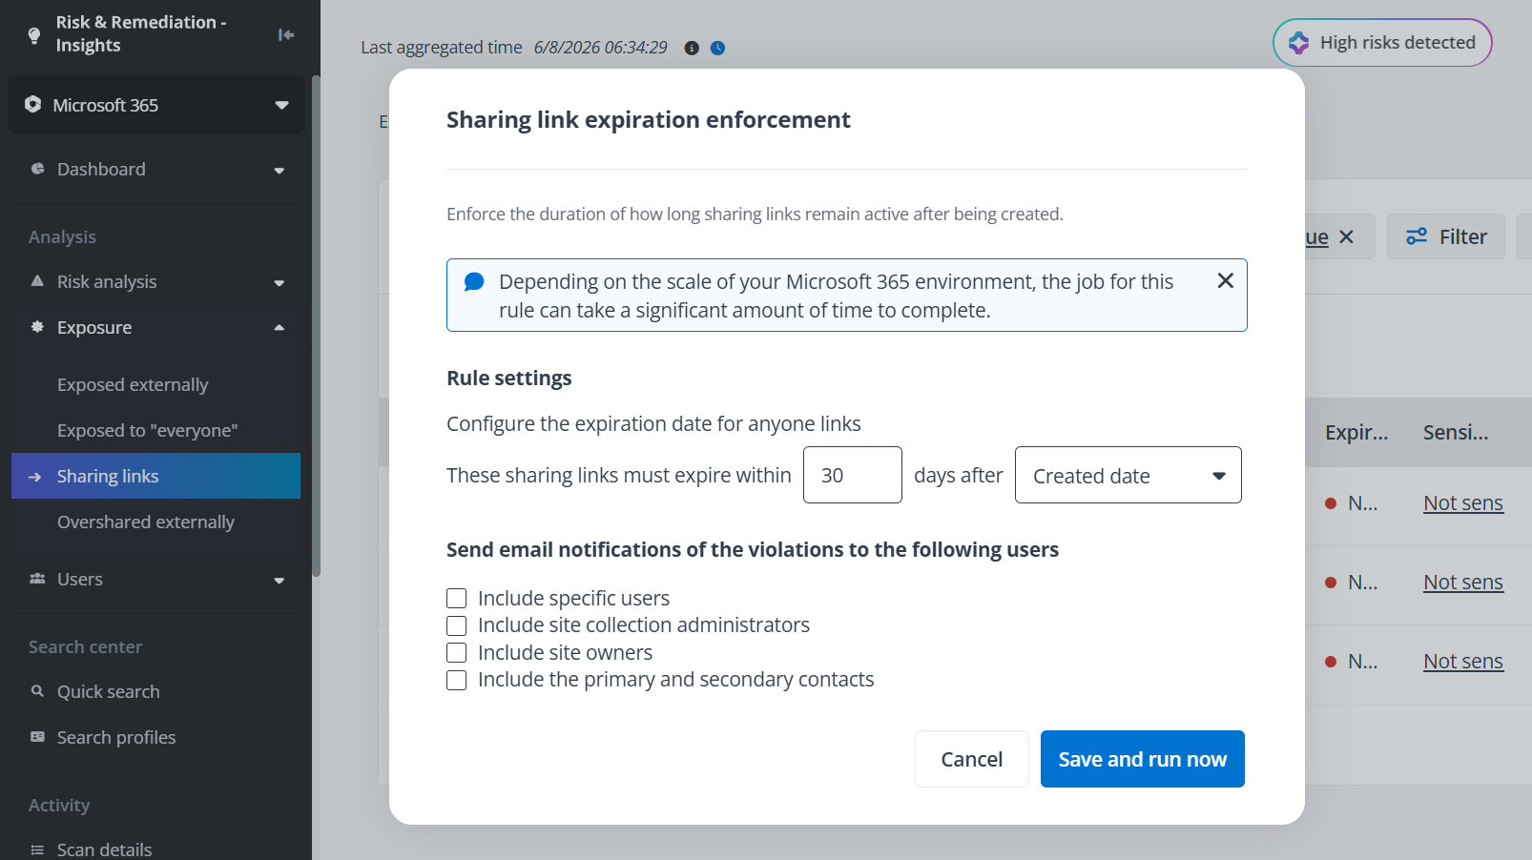Open the Created date dropdown
The width and height of the screenshot is (1532, 860).
click(1128, 475)
